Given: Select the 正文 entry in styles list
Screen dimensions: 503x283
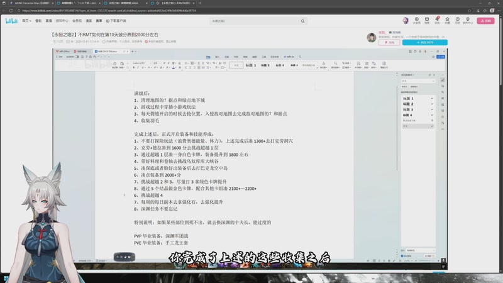Looking at the screenshot, I should click(x=417, y=126).
